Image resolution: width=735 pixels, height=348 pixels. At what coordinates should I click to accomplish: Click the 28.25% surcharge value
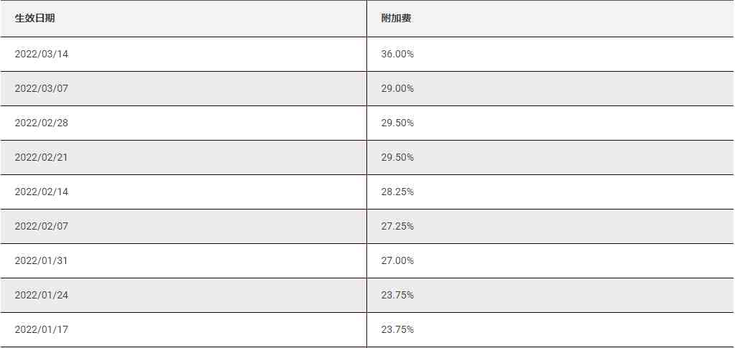tap(397, 192)
